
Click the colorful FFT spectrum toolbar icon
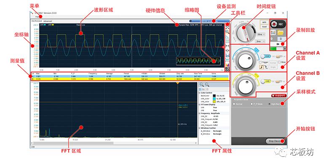point(227,65)
